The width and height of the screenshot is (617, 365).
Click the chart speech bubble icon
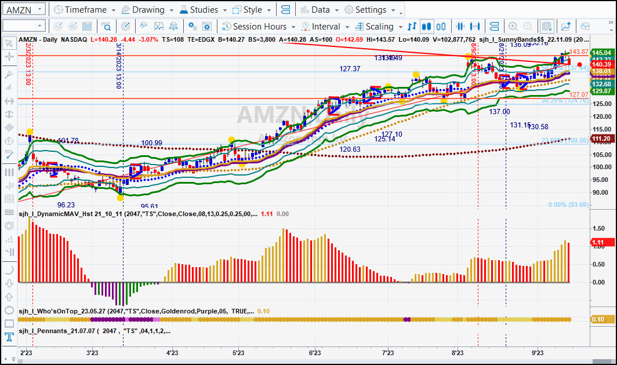585,26
